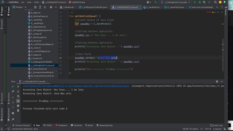The width and height of the screenshot is (233, 131).
Task: Select the J_CallingKotlinToJava.kt editor tab
Action: click(126, 7)
